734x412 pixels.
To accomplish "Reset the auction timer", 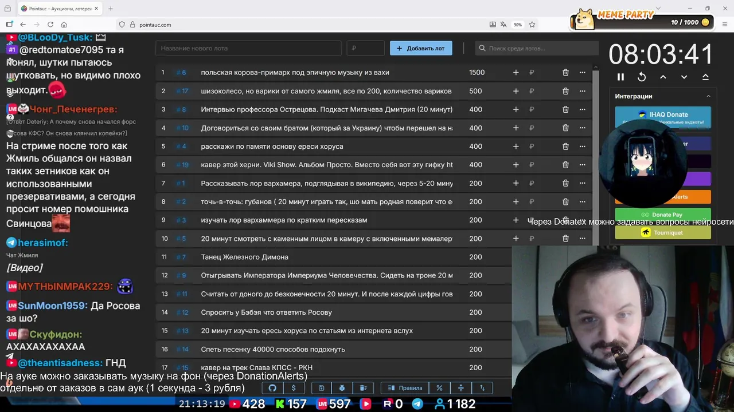I will click(x=642, y=77).
